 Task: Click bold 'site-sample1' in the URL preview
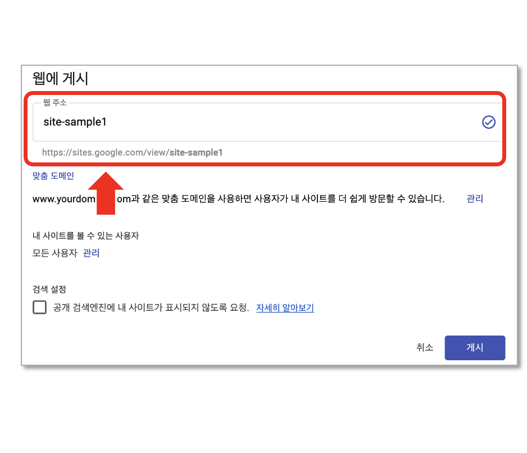coord(196,153)
